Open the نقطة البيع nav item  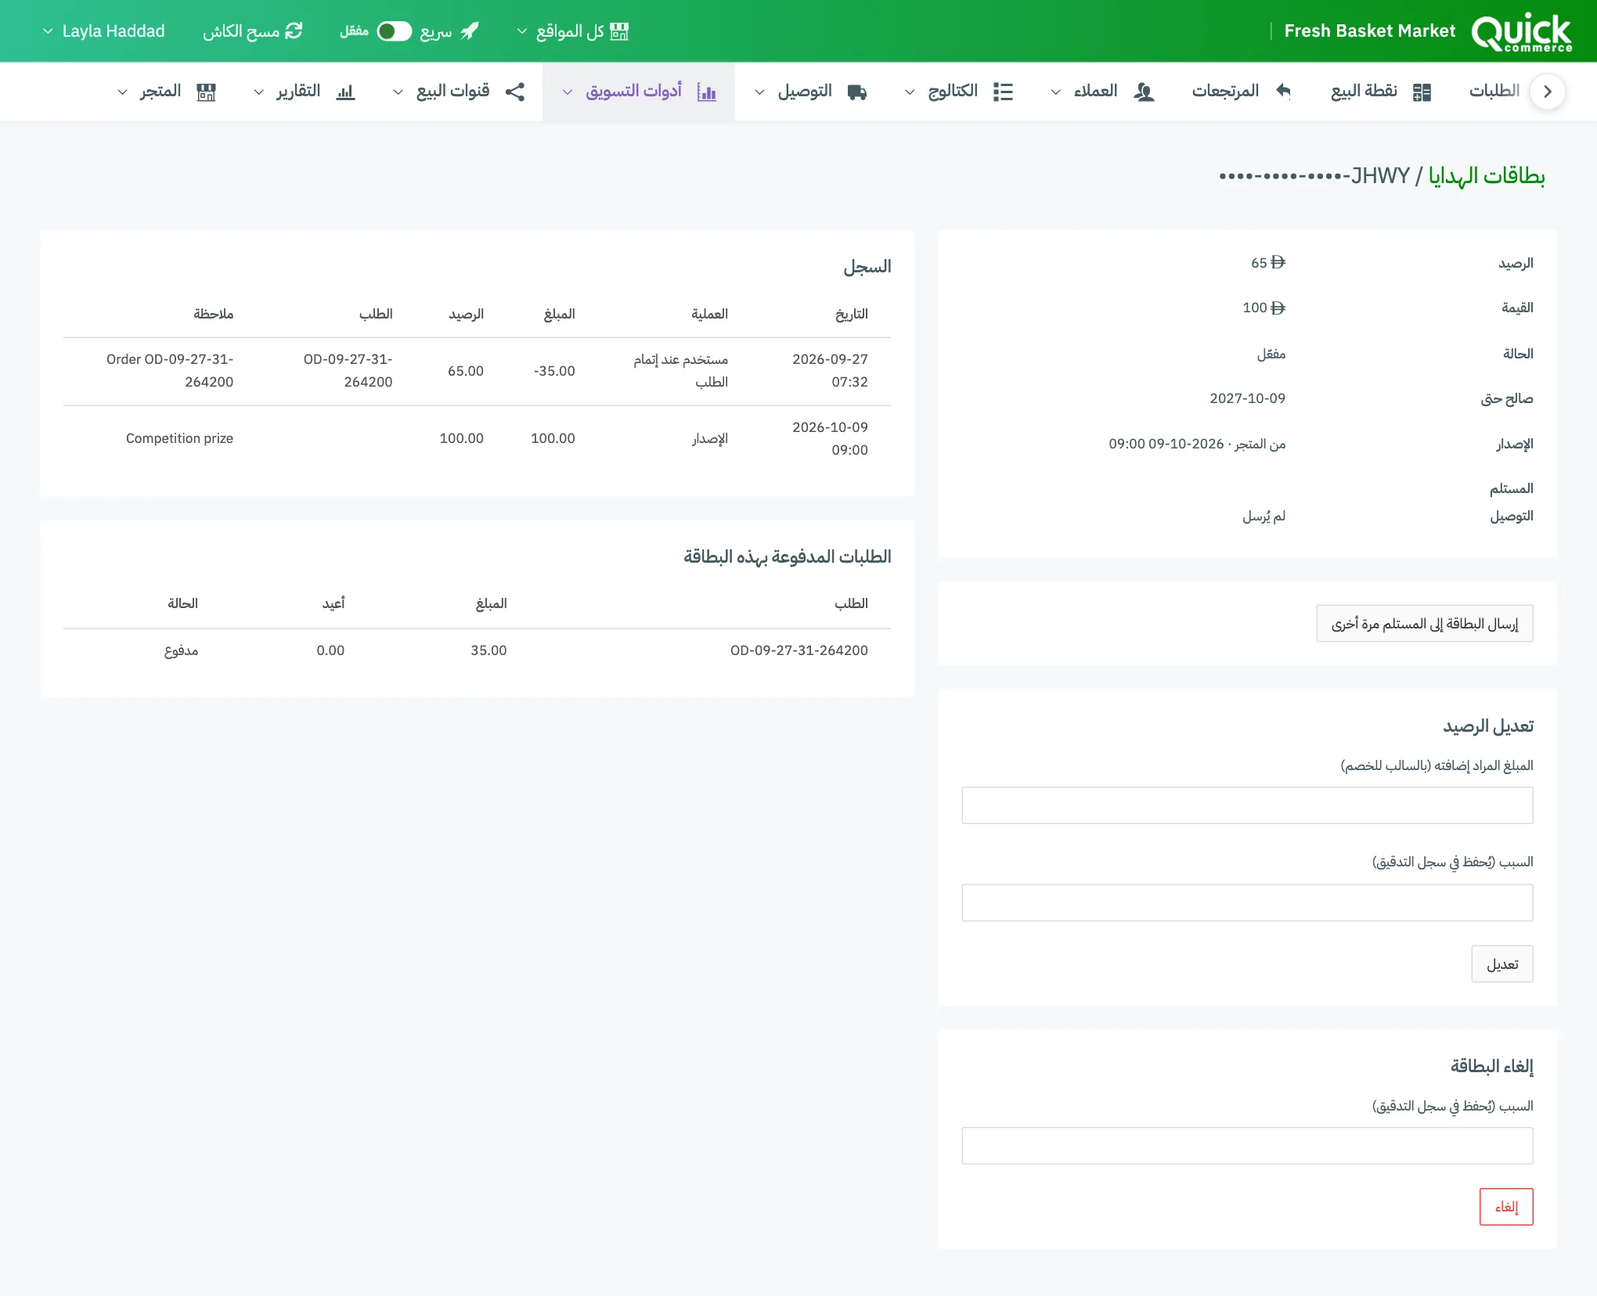pos(1364,92)
